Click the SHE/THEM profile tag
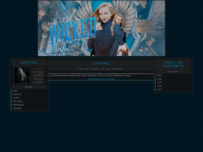Viewport: 203px width, 152px height. [38, 72]
